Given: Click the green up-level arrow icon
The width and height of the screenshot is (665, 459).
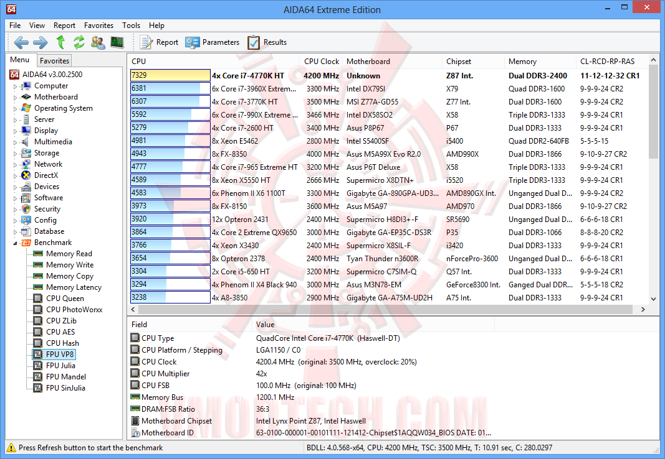Looking at the screenshot, I should click(60, 42).
